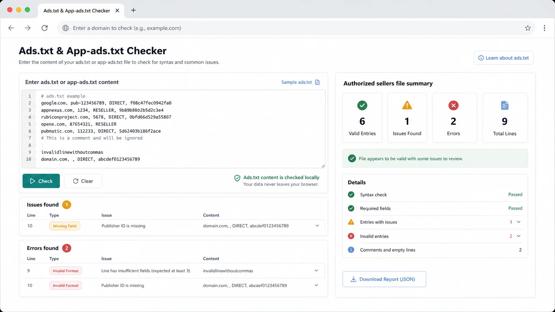Download Report (JSON)
The height and width of the screenshot is (312, 555).
(x=384, y=279)
